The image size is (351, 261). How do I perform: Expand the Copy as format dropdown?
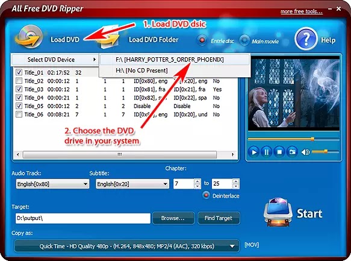(x=126, y=246)
